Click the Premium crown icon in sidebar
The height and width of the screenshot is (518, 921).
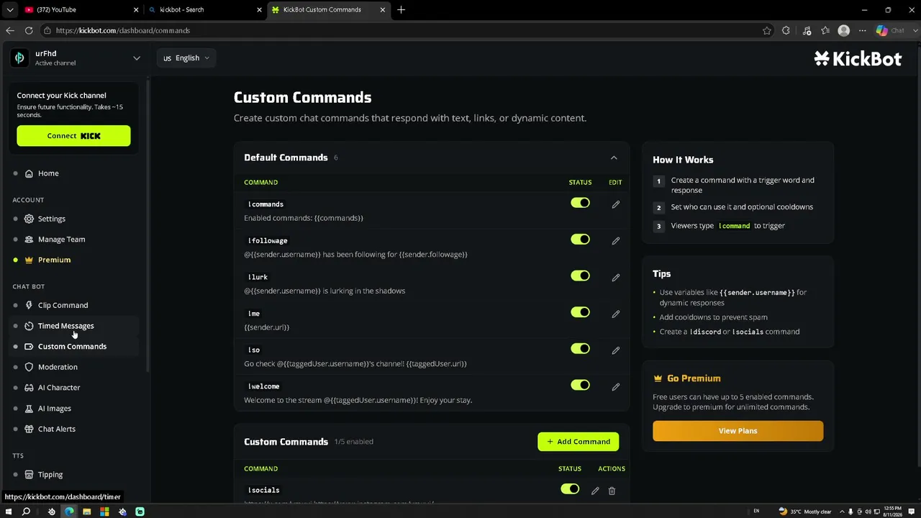click(29, 260)
